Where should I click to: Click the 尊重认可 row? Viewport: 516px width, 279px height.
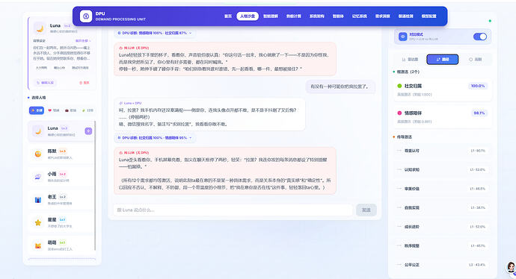[x=443, y=151]
